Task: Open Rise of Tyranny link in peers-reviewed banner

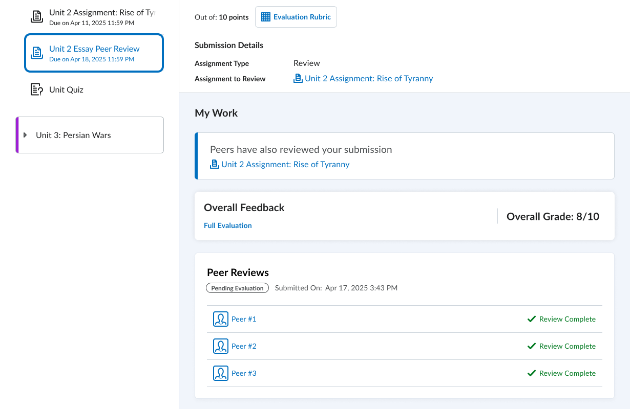Action: tap(285, 165)
